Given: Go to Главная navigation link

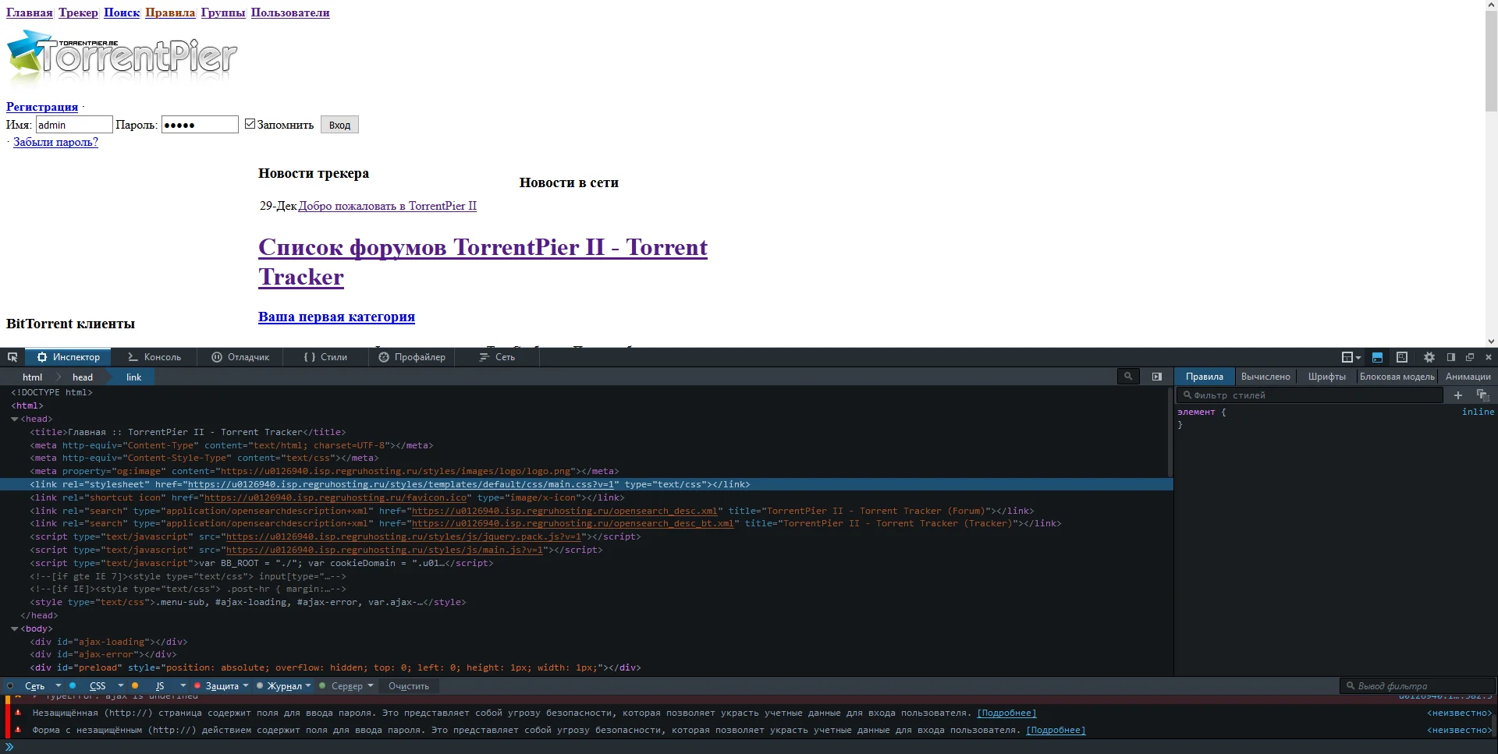Looking at the screenshot, I should point(30,12).
